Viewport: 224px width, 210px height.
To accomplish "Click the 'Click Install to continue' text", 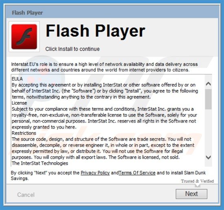I will 72,49.
